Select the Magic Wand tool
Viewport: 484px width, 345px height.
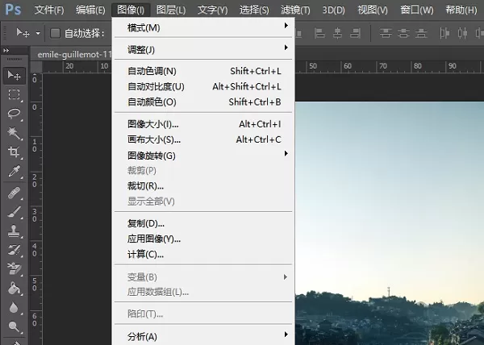click(x=15, y=133)
